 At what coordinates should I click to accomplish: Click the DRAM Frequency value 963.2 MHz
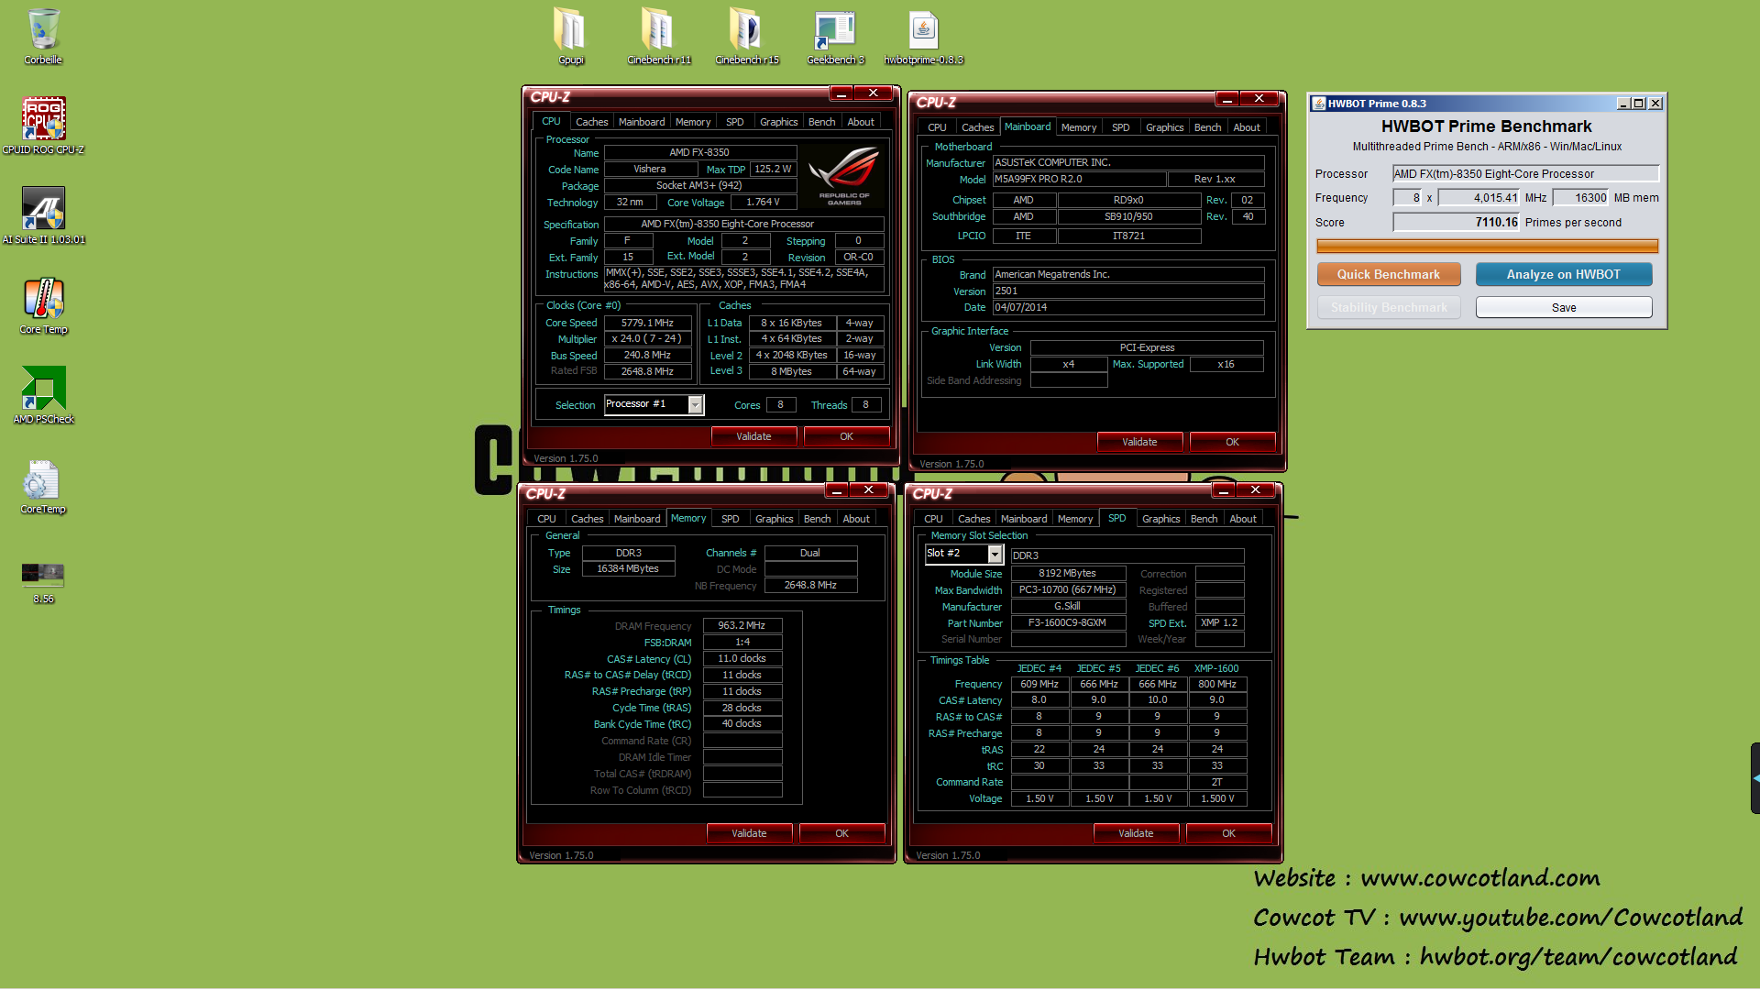[742, 625]
